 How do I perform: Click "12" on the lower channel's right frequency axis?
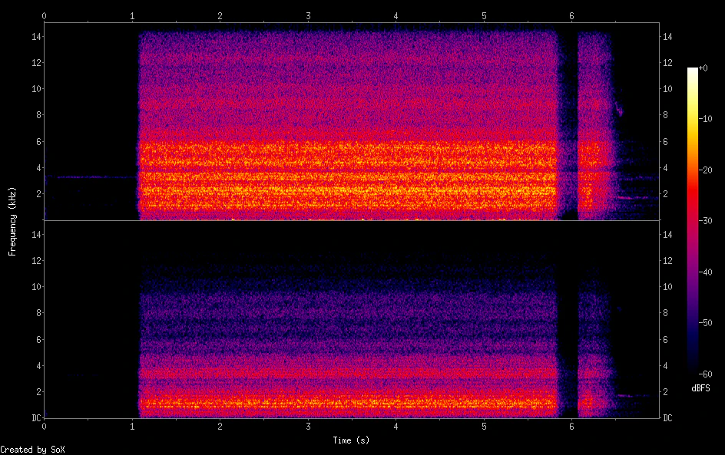click(x=667, y=261)
